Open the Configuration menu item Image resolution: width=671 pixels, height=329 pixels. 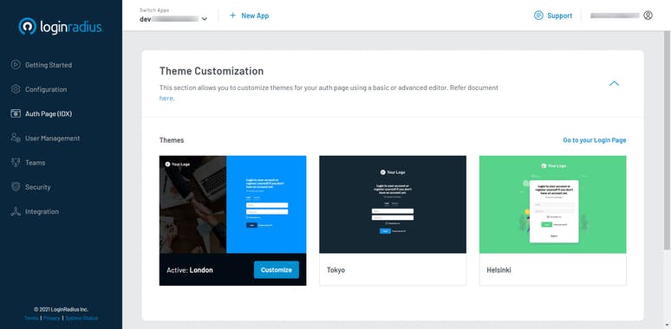46,89
